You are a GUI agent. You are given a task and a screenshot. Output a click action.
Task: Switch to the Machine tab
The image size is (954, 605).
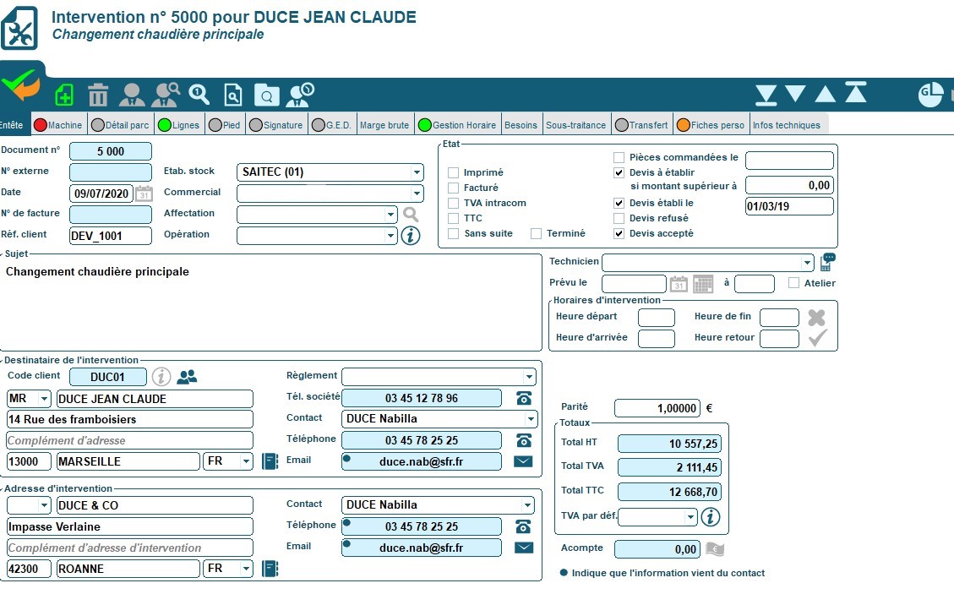pyautogui.click(x=58, y=125)
